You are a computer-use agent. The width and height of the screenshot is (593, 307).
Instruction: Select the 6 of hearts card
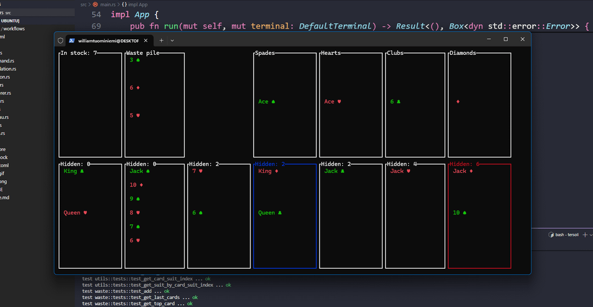(x=135, y=240)
